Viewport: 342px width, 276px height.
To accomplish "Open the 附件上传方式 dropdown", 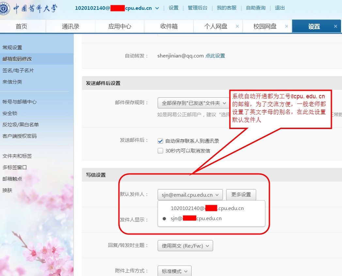I will click(x=174, y=271).
